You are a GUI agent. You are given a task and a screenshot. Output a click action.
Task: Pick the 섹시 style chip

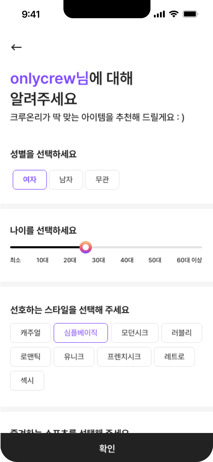point(27,381)
